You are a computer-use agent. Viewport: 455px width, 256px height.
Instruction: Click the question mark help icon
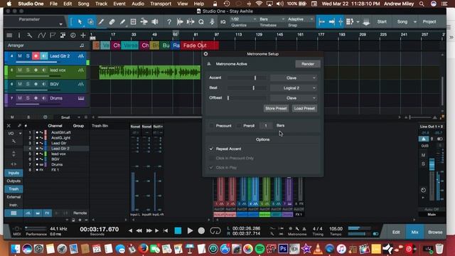click(169, 22)
